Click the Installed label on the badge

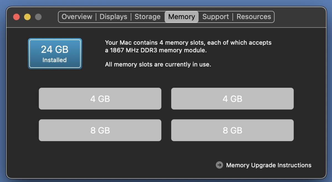point(55,60)
